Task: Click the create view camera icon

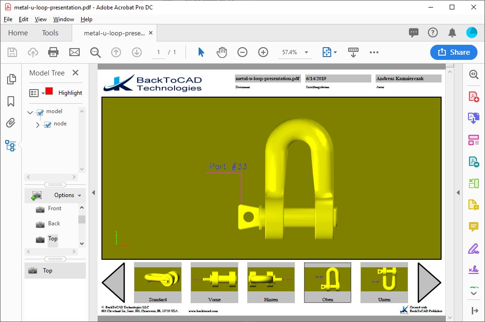Action: (x=36, y=195)
